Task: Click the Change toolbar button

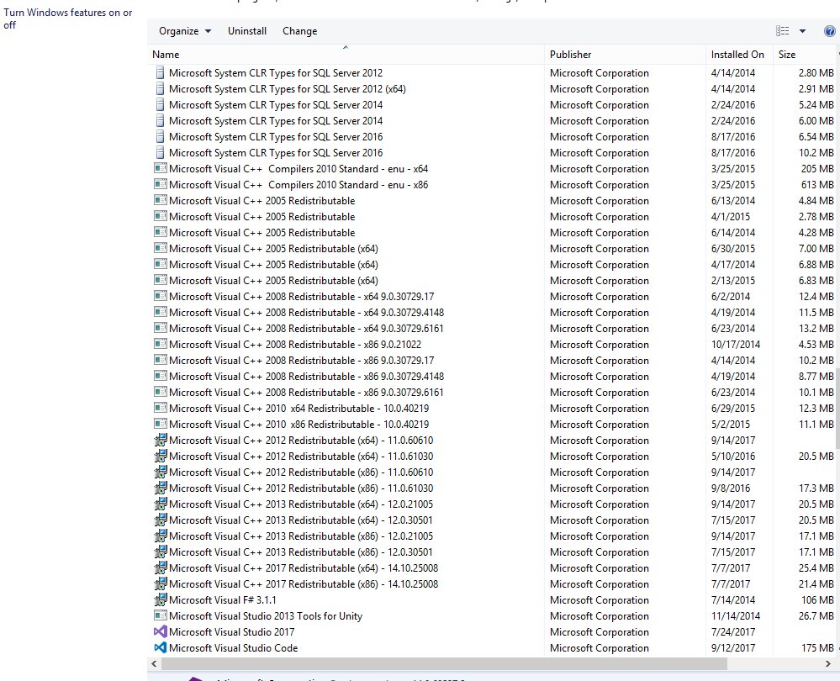Action: (x=299, y=31)
